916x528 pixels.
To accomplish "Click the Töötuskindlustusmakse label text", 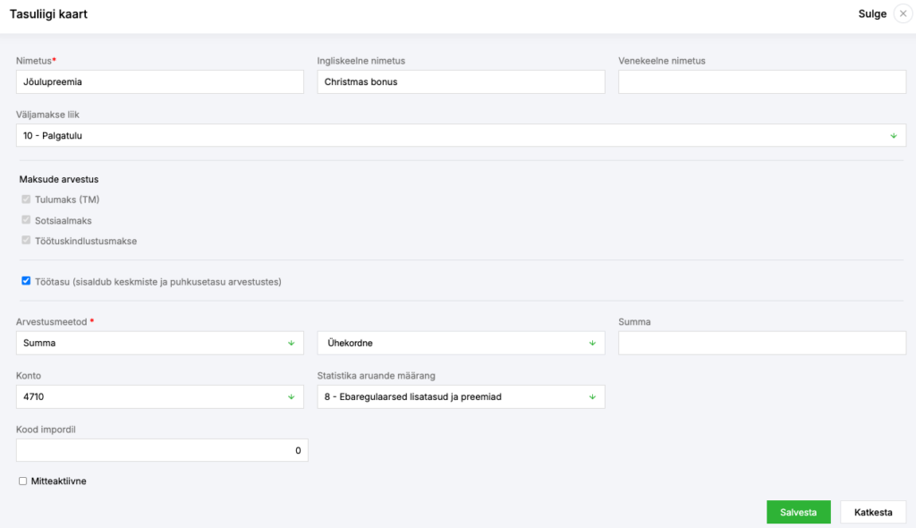I will point(86,242).
